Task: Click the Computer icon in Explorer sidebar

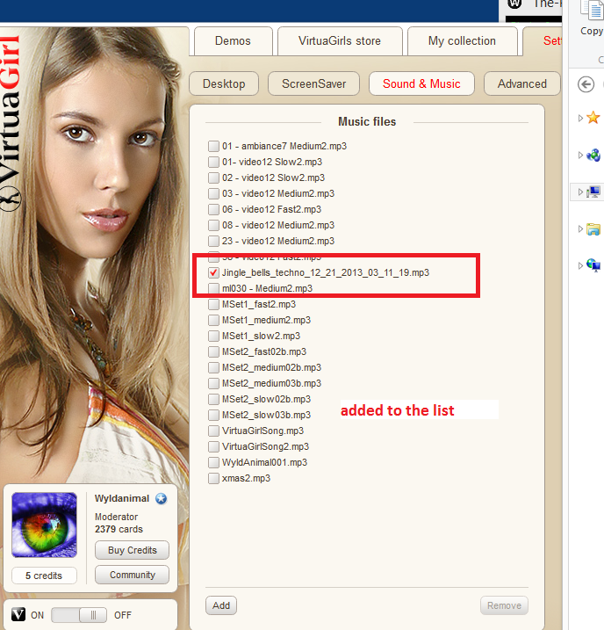Action: click(x=593, y=192)
